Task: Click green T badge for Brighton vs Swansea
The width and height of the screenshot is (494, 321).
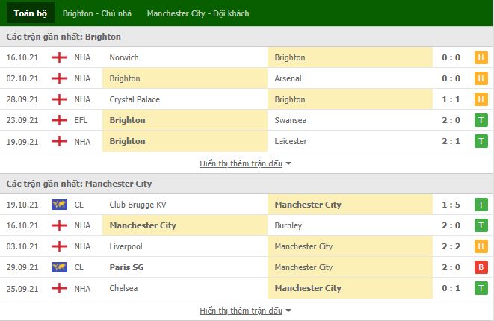Action: (481, 120)
